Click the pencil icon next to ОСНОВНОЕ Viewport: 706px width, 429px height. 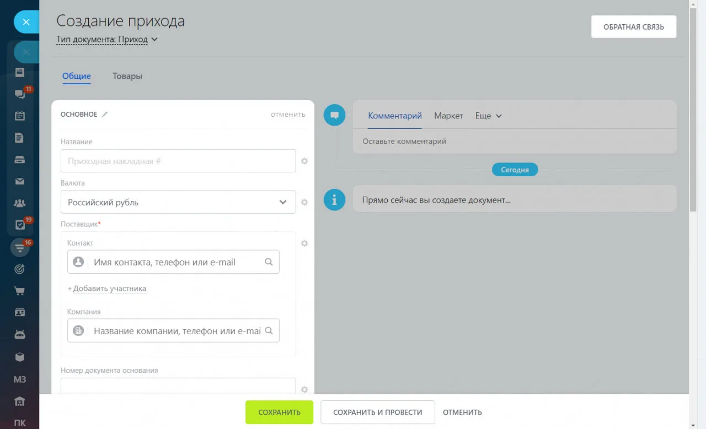(105, 115)
